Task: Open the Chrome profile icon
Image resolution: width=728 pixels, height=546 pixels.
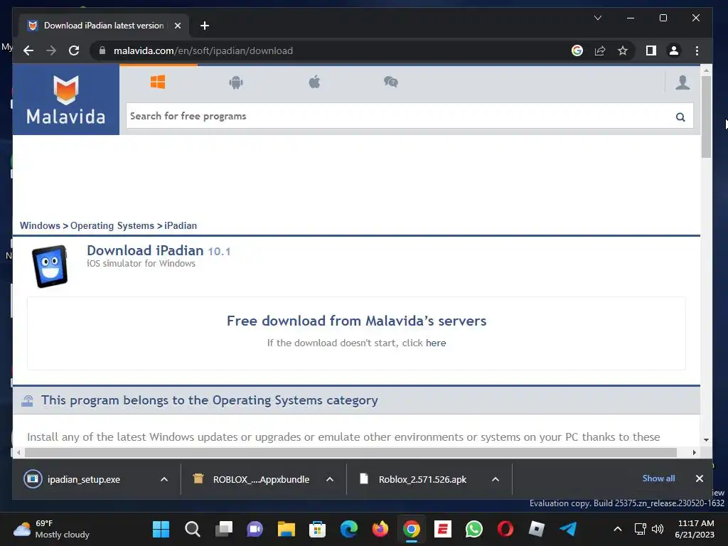Action: [674, 50]
